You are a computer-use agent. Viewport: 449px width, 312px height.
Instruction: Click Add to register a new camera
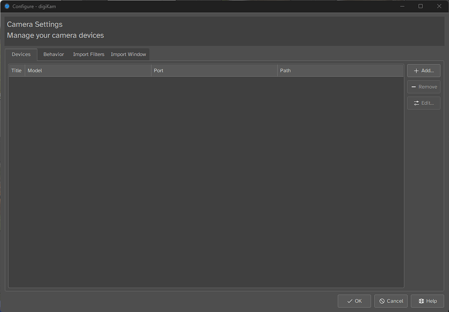(x=424, y=70)
